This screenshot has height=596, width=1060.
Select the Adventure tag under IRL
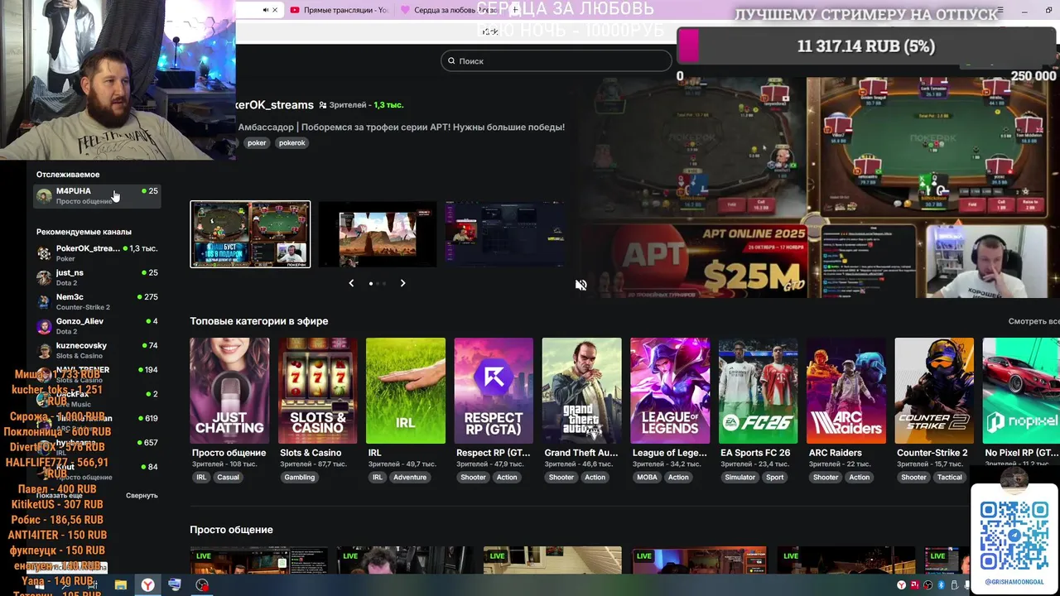click(x=410, y=477)
